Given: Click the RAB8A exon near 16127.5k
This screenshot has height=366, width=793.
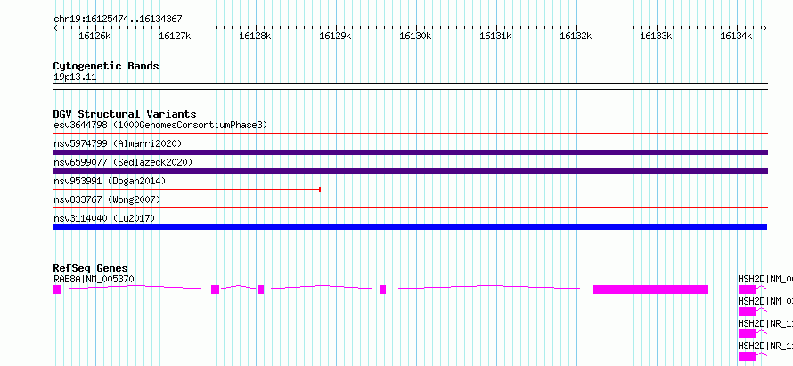Looking at the screenshot, I should [x=215, y=289].
